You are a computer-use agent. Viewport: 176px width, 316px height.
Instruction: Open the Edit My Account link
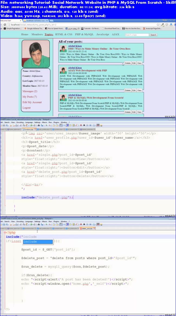[x=32, y=102]
